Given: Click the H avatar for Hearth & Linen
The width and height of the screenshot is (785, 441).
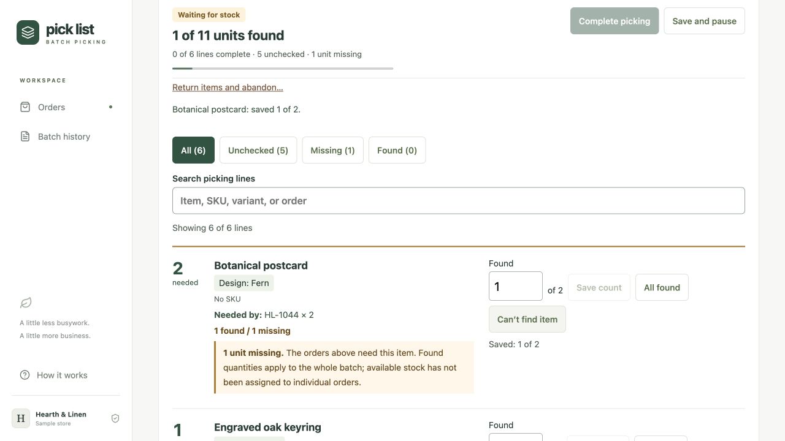Looking at the screenshot, I should pos(21,418).
